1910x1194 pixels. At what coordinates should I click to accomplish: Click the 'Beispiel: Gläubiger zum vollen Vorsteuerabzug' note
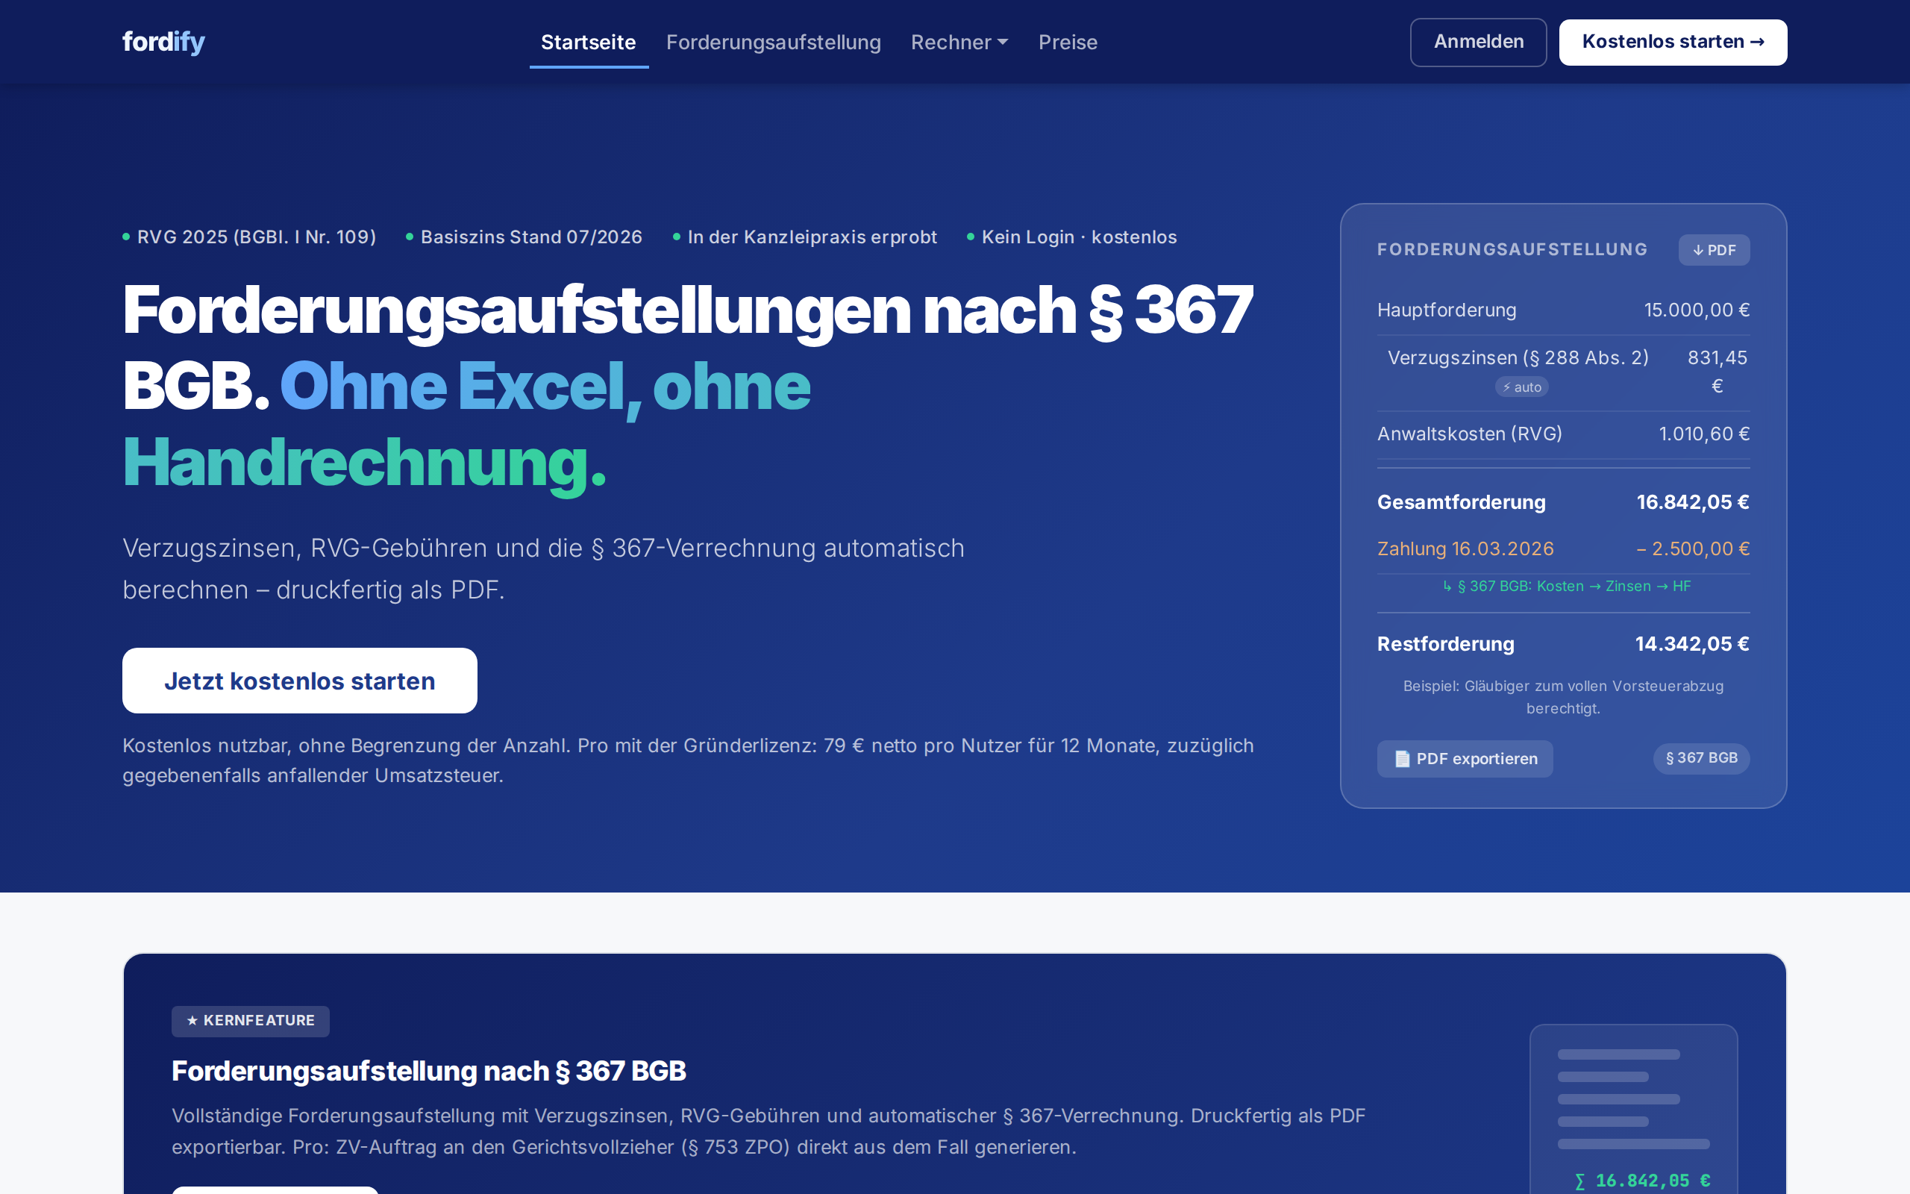(x=1563, y=697)
